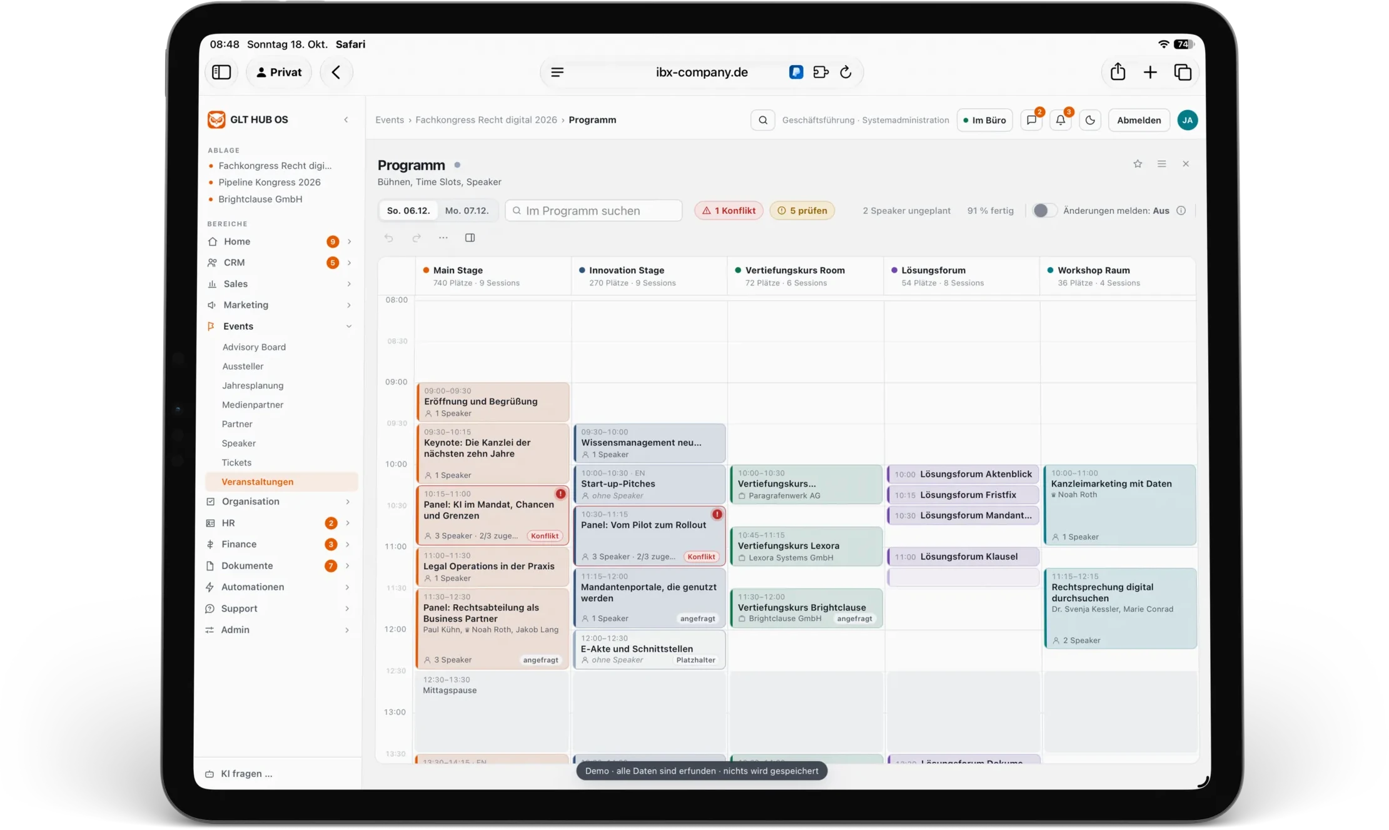Open the Keynote: Die Kanzlei session card
This screenshot has width=1389, height=830.
click(x=493, y=453)
